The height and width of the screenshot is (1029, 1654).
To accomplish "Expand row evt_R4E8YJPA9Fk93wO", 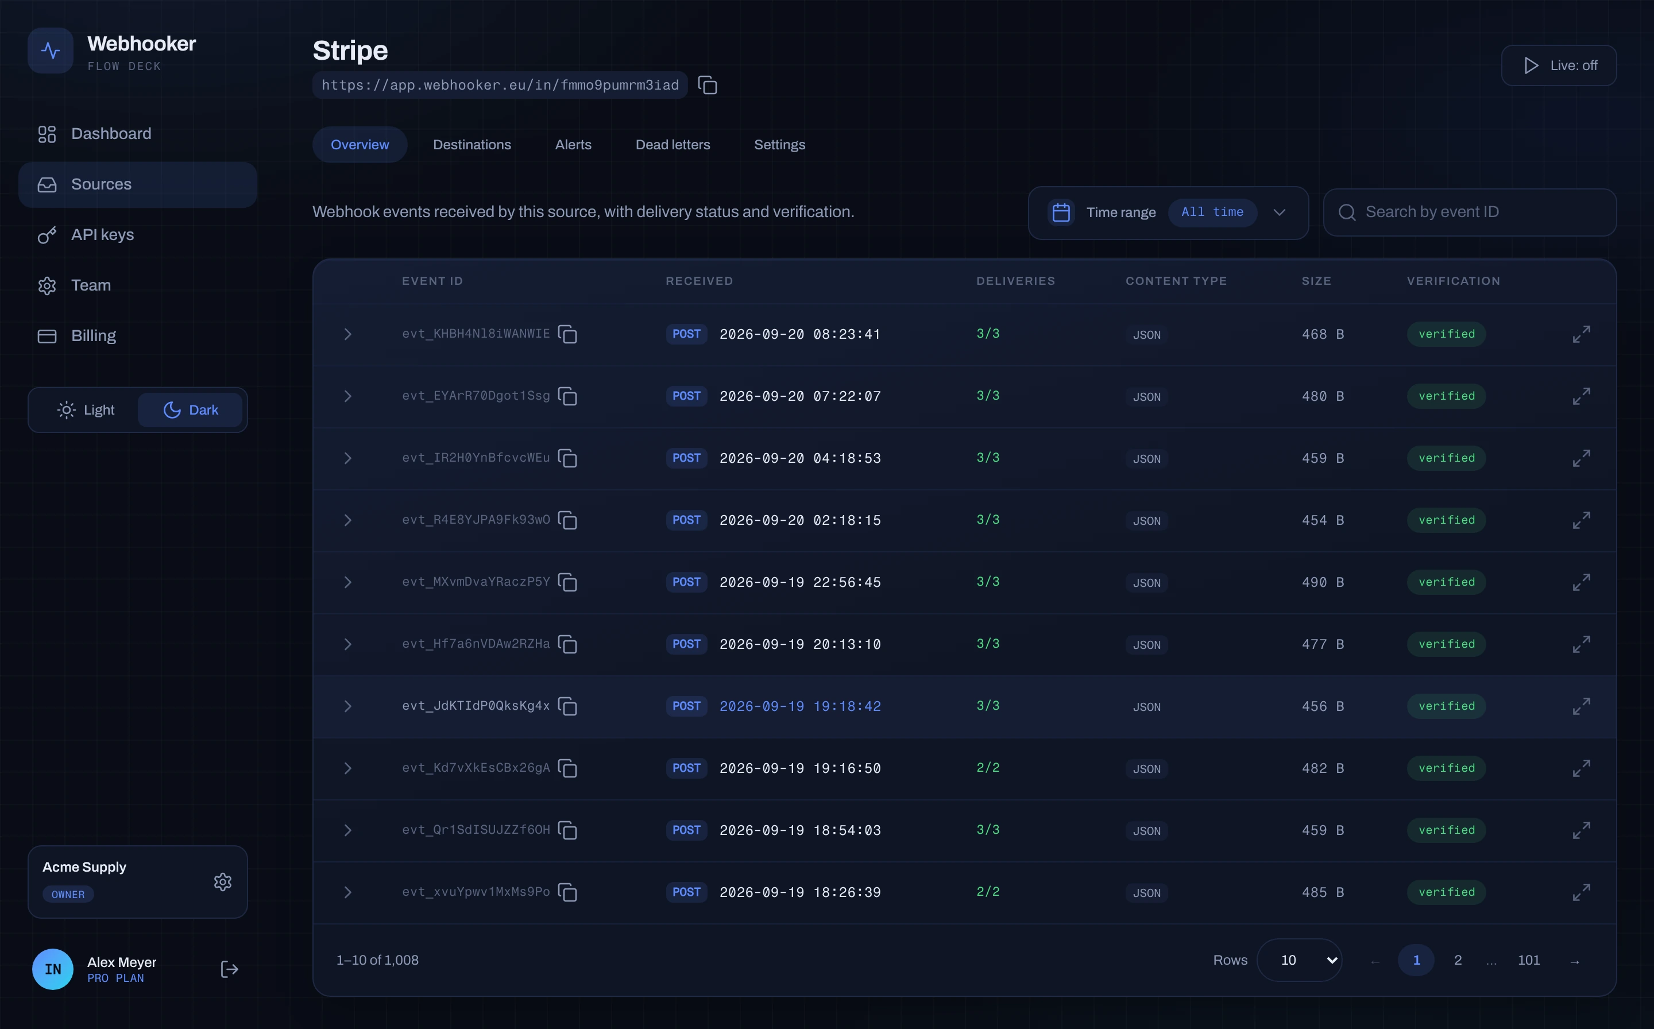I will pyautogui.click(x=348, y=520).
